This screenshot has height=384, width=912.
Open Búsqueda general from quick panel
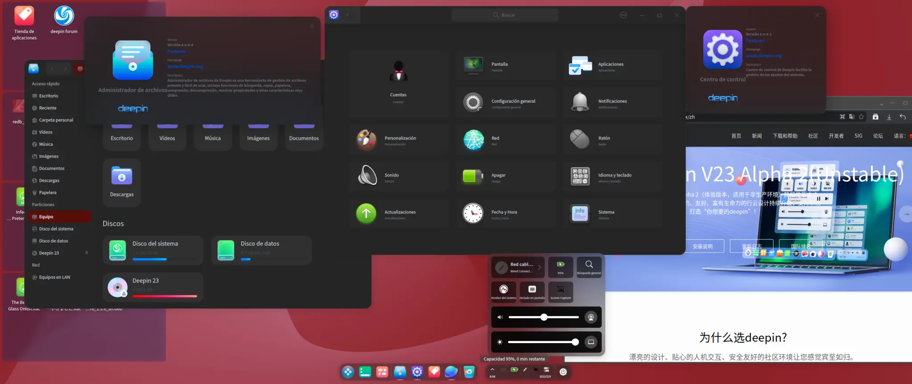point(589,267)
